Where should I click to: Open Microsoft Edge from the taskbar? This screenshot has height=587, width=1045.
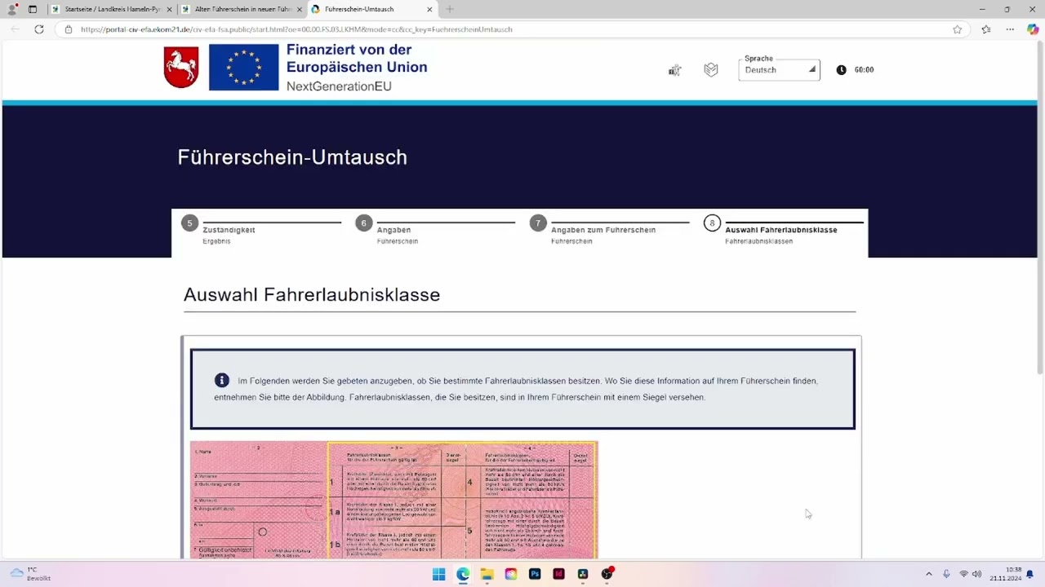[463, 574]
